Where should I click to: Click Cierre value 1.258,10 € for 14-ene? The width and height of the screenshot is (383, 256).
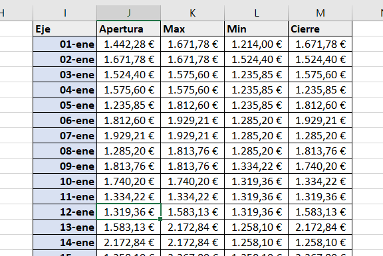[x=320, y=242]
